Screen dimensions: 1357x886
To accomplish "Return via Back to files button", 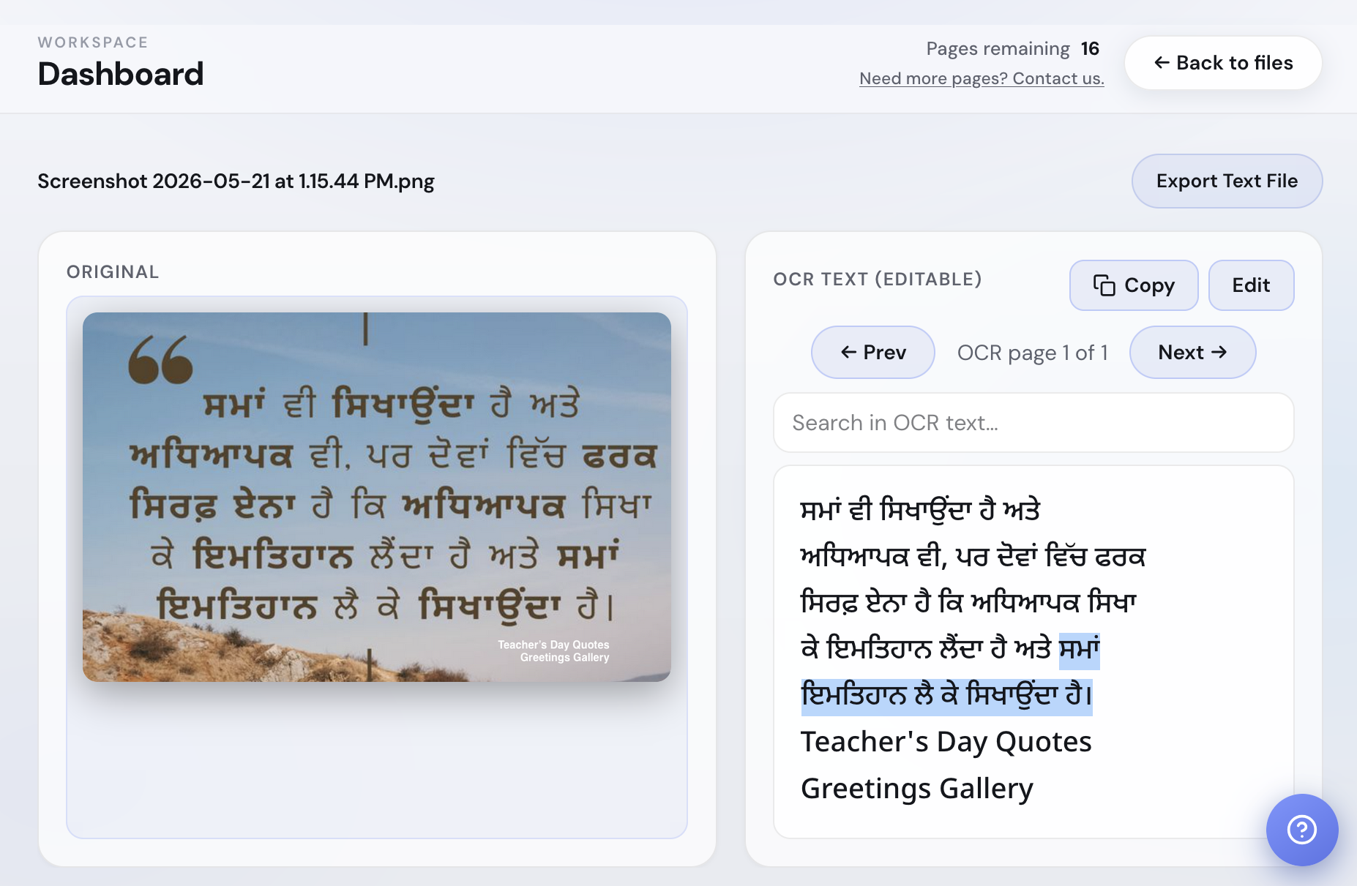I will pyautogui.click(x=1223, y=63).
